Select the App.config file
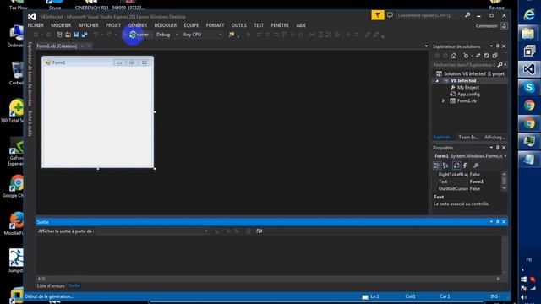Image resolution: width=541 pixels, height=304 pixels. (x=468, y=94)
